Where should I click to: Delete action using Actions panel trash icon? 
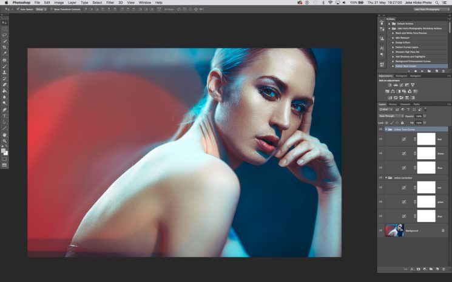(x=444, y=71)
